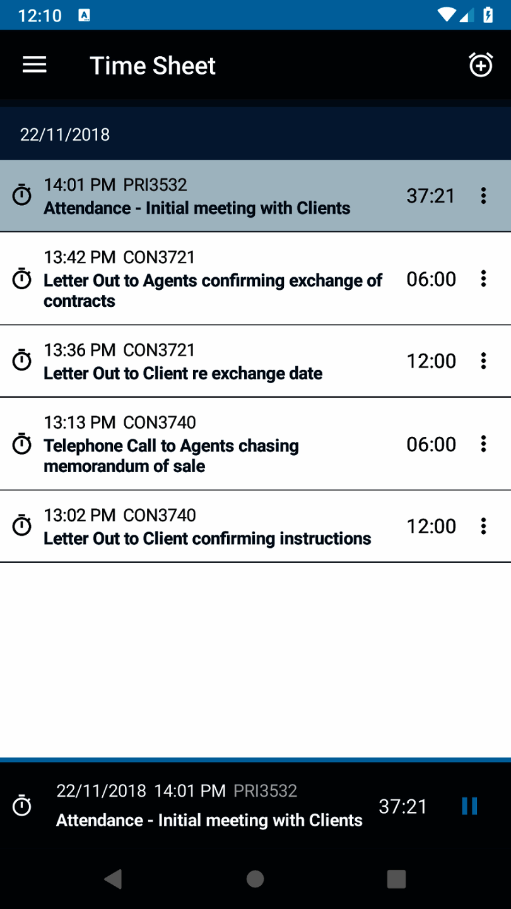Open options for Letter Out confirming instructions

pyautogui.click(x=483, y=526)
